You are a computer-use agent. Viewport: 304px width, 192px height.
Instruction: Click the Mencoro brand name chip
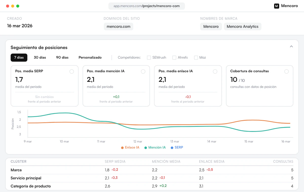pos(211,27)
